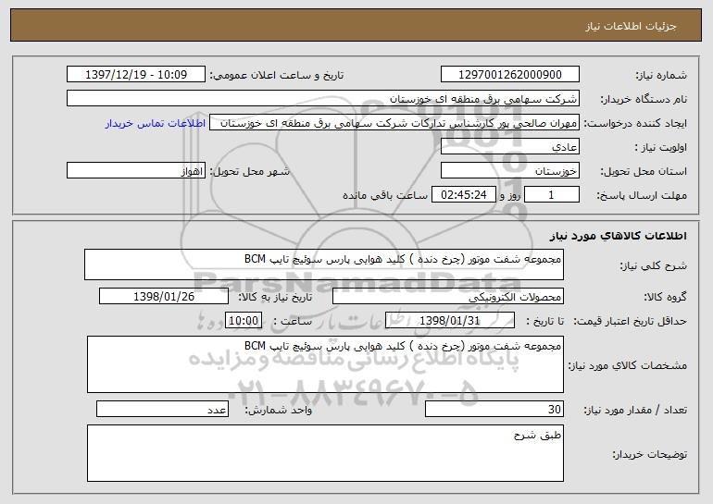Select the days remaining field showing 1

[x=552, y=195]
